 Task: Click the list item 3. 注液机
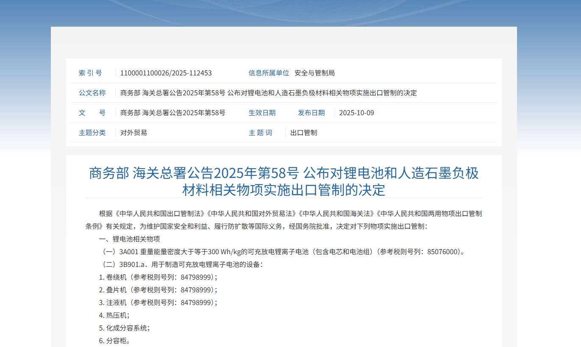click(158, 303)
